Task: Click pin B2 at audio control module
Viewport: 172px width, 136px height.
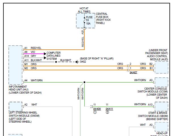Action: [x=151, y=64]
